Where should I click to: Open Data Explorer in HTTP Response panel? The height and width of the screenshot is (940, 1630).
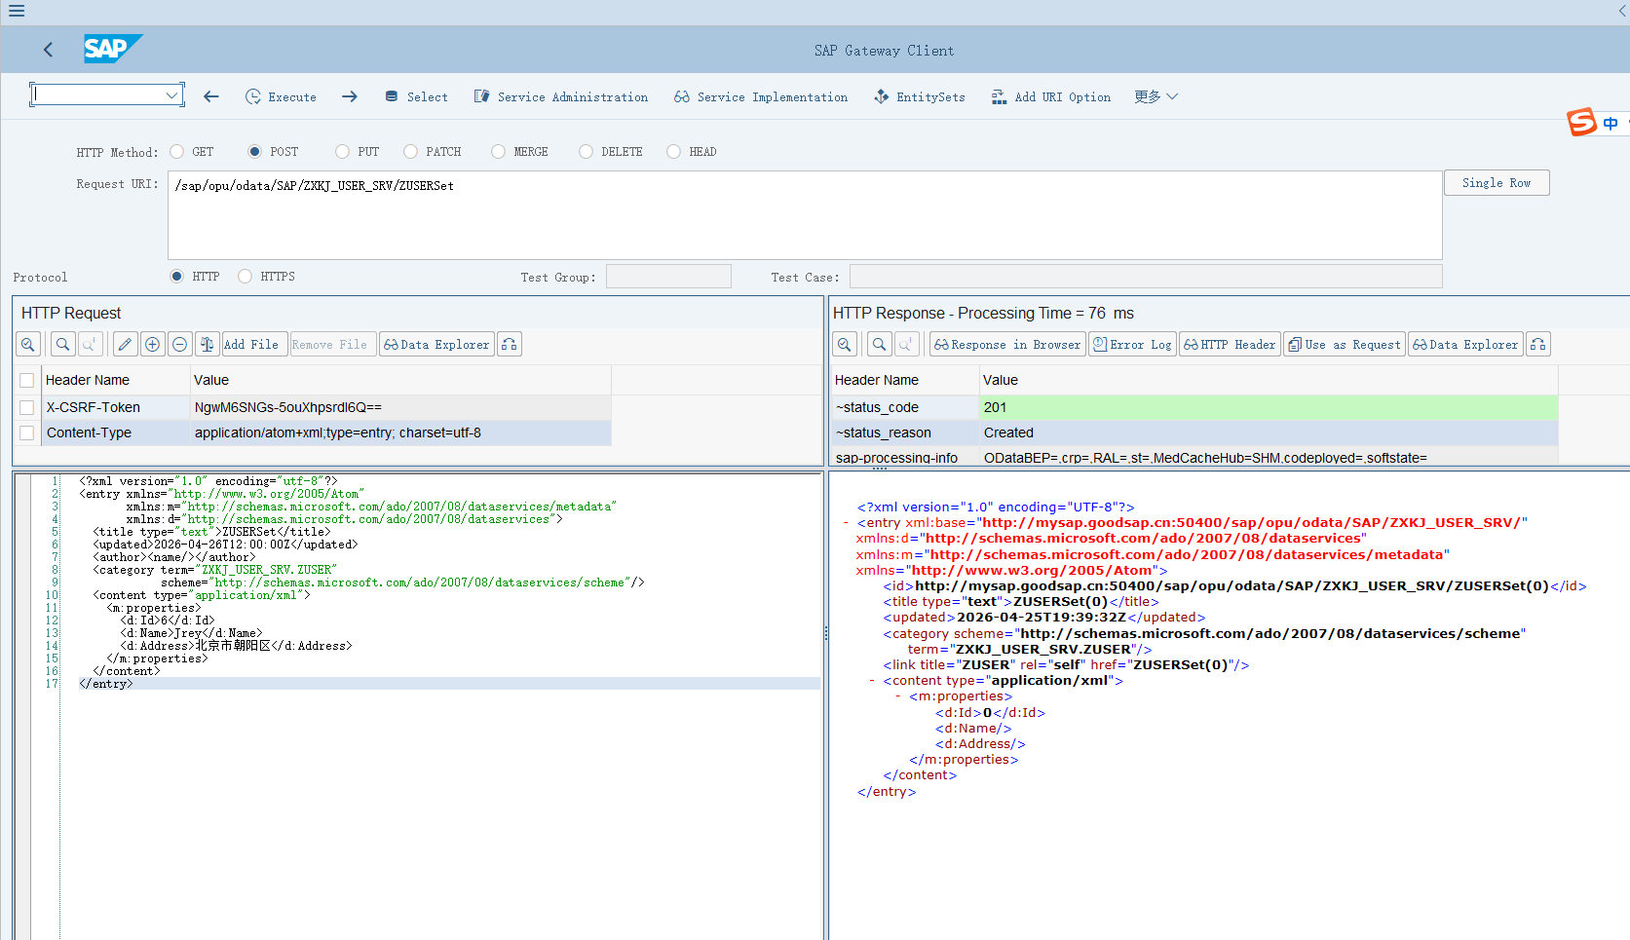(x=1465, y=344)
